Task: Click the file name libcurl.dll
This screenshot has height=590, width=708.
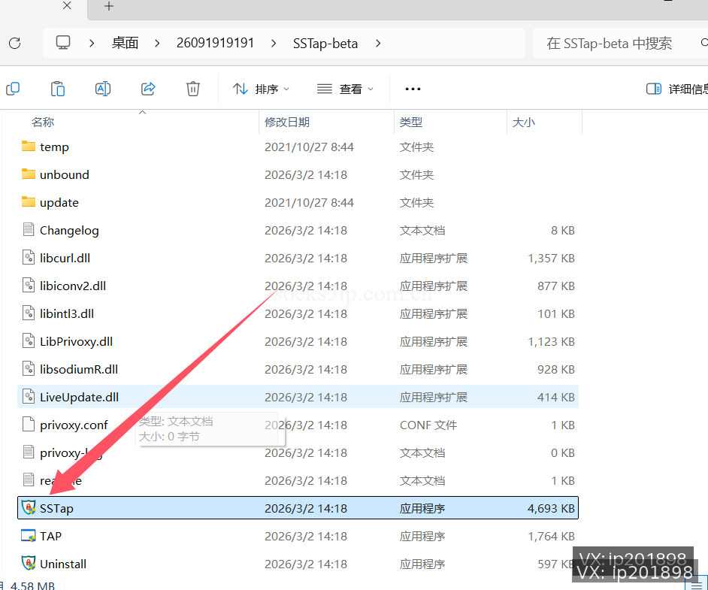Action: pyautogui.click(x=65, y=259)
